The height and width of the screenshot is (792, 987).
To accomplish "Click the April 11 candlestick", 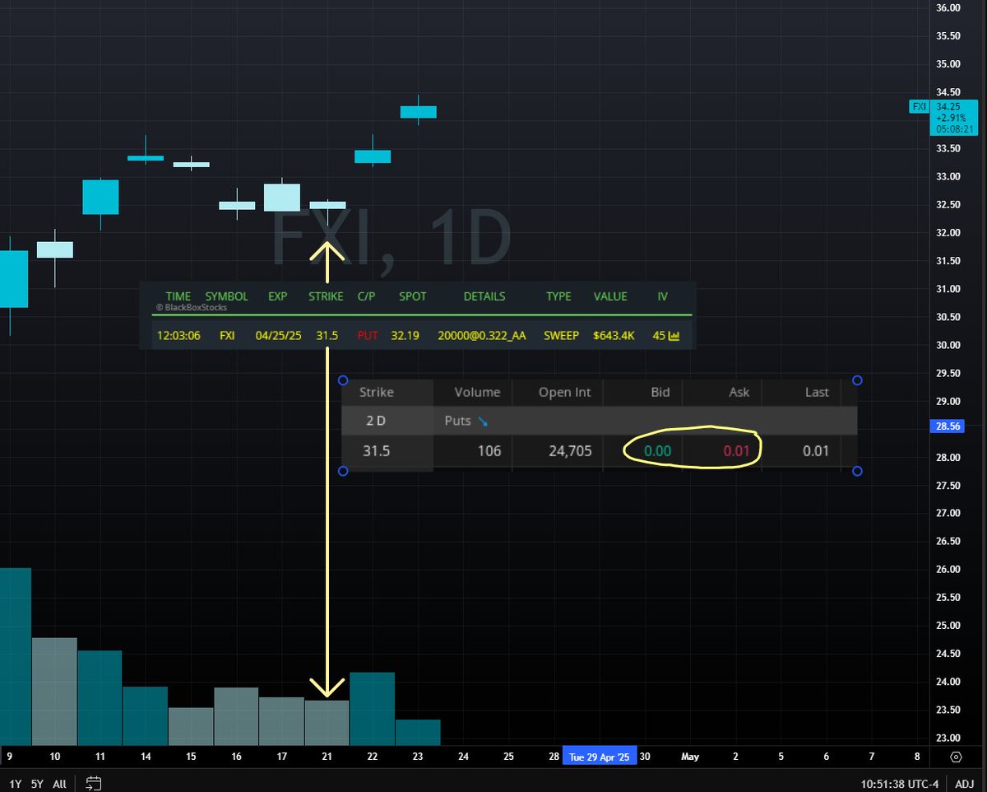I will coord(100,198).
